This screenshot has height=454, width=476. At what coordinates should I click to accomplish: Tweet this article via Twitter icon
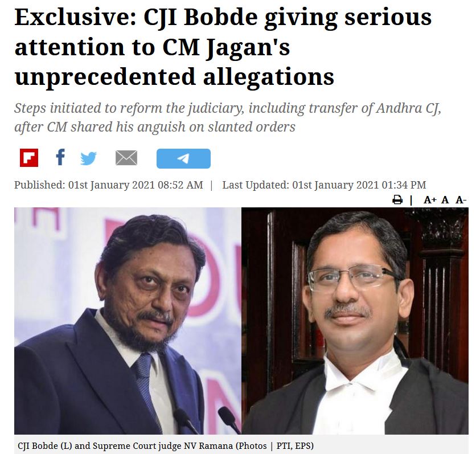[x=88, y=158]
